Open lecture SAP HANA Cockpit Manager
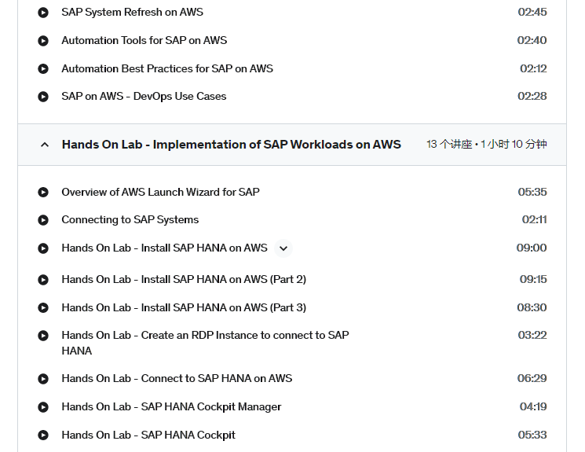 click(171, 407)
